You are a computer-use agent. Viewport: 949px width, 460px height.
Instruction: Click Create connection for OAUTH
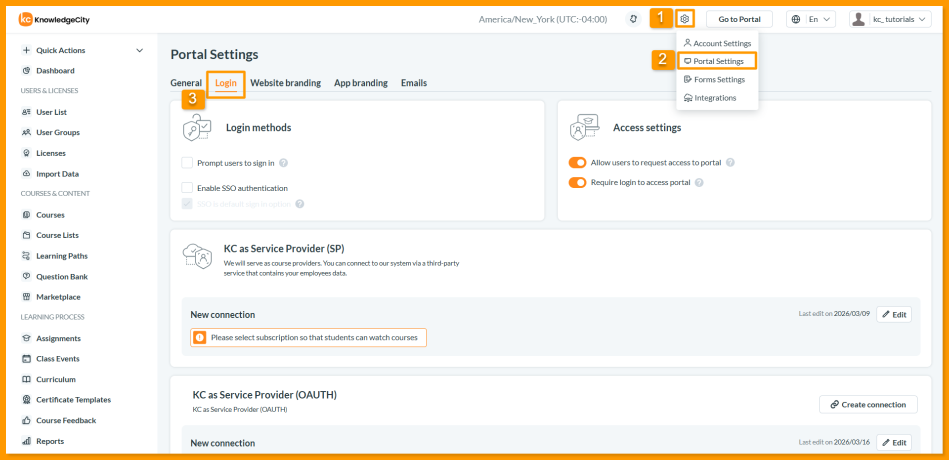point(868,405)
